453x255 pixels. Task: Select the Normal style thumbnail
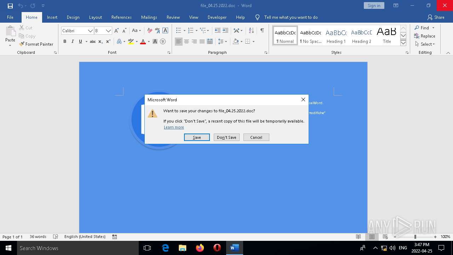pyautogui.click(x=285, y=36)
